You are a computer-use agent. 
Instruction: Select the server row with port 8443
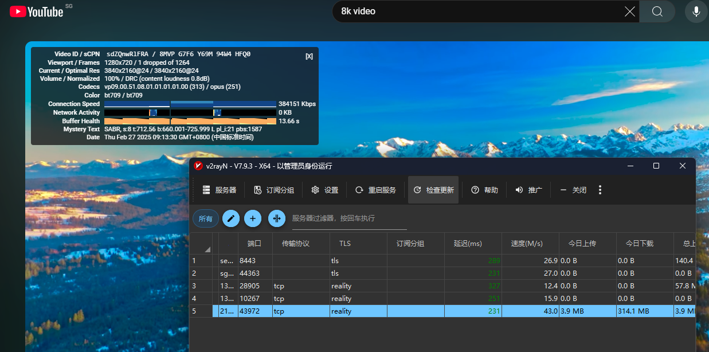pos(442,260)
